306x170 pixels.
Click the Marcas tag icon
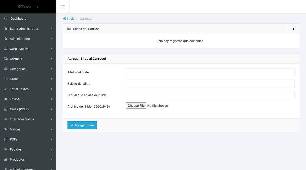pos(6,129)
